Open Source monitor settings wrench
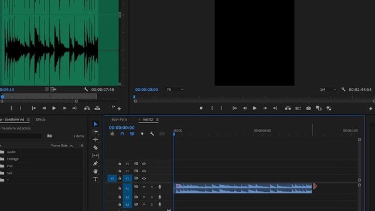The height and width of the screenshot is (211, 375). (86, 90)
